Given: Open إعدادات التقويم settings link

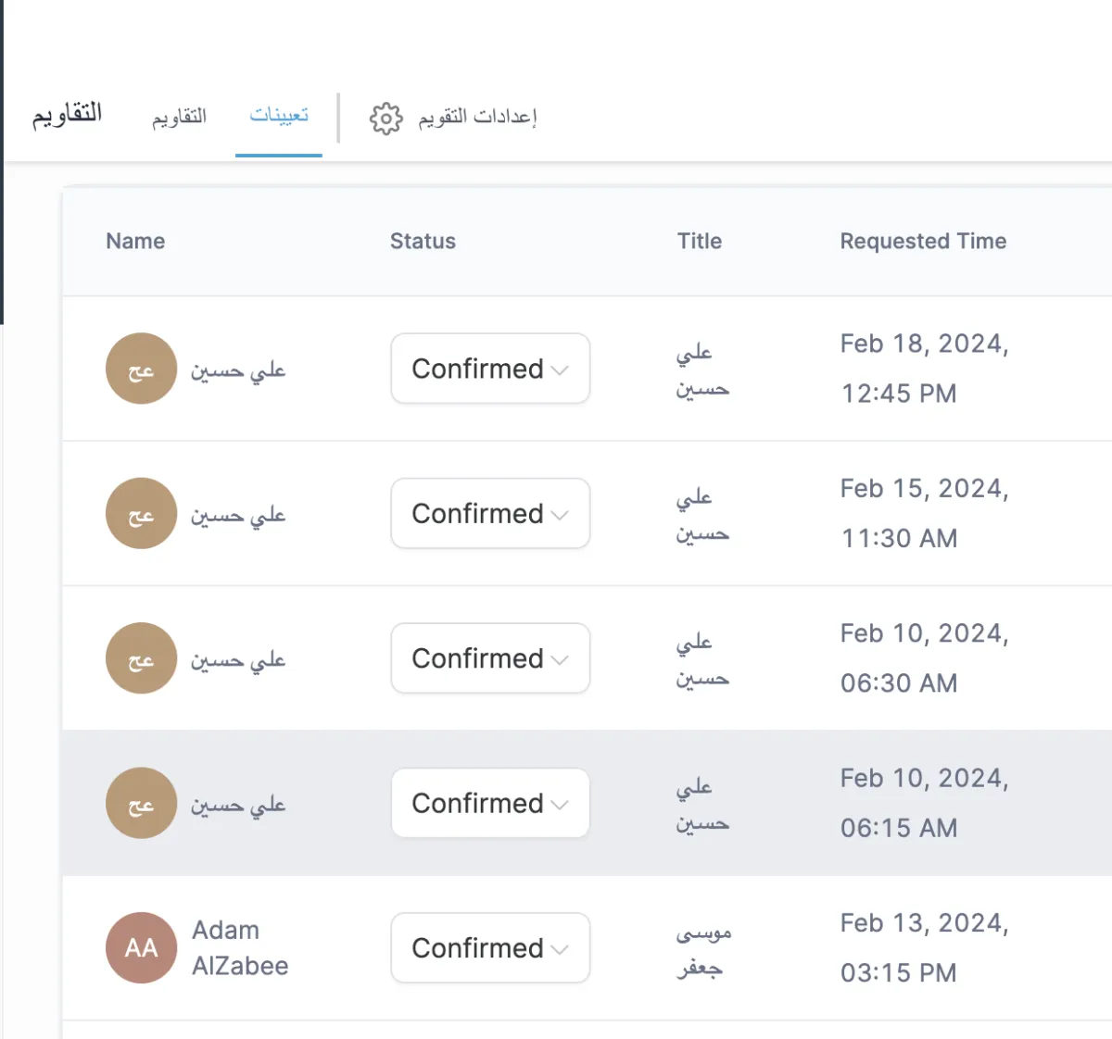Looking at the screenshot, I should (x=477, y=117).
